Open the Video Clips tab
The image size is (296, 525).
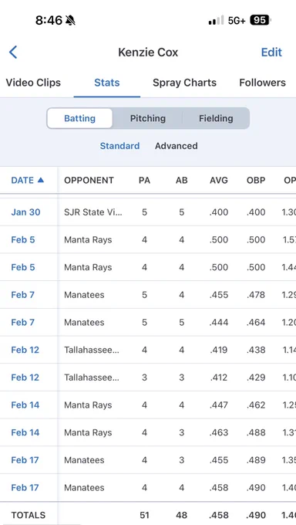pos(33,83)
